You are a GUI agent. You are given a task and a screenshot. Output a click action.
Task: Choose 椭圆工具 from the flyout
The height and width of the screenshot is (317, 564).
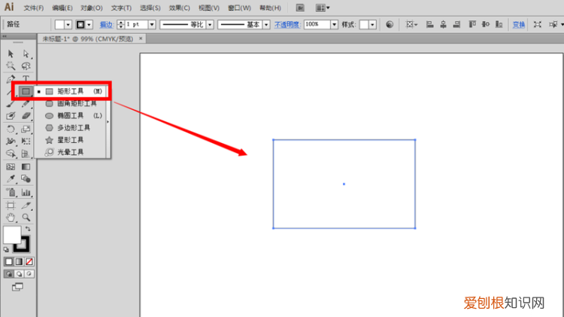[x=72, y=116]
